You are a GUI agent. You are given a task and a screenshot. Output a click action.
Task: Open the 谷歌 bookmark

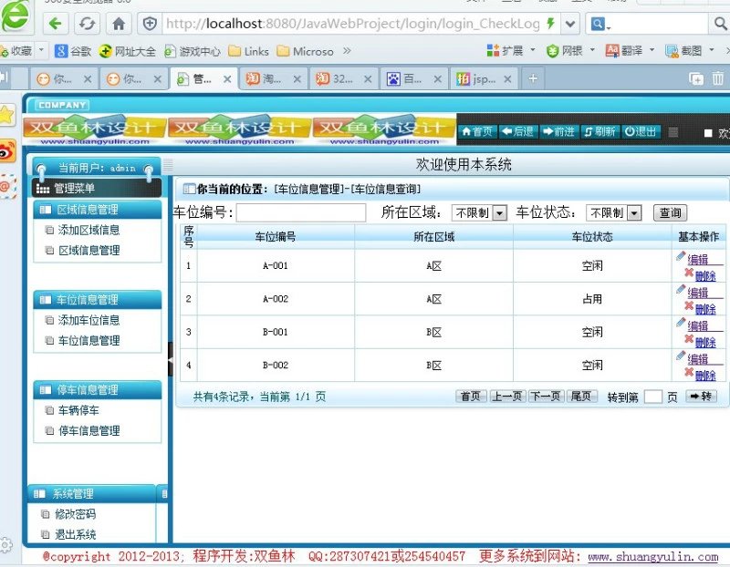point(73,51)
